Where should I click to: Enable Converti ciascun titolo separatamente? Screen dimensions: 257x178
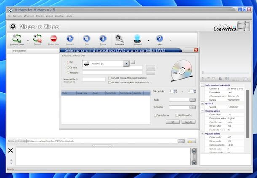click(110, 78)
